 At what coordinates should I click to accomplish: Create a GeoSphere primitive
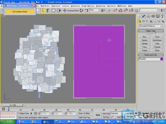[157, 40]
